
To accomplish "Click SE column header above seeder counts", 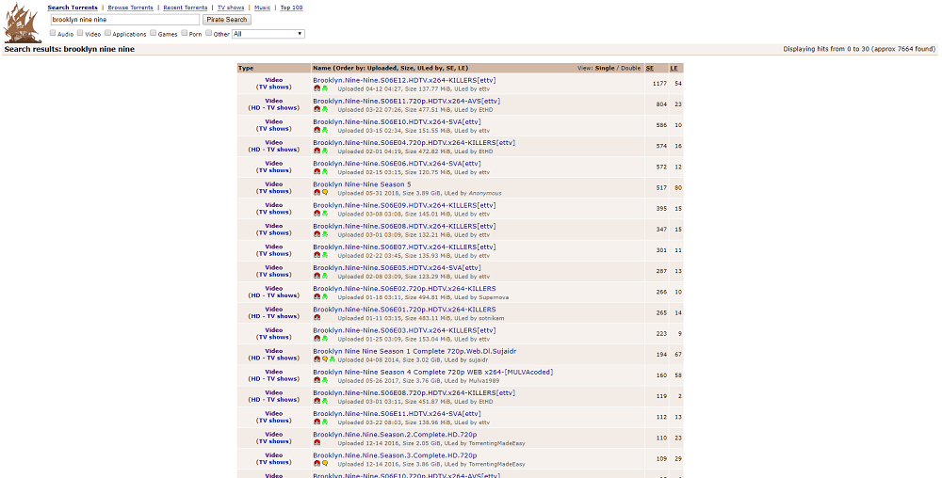I will pos(649,69).
